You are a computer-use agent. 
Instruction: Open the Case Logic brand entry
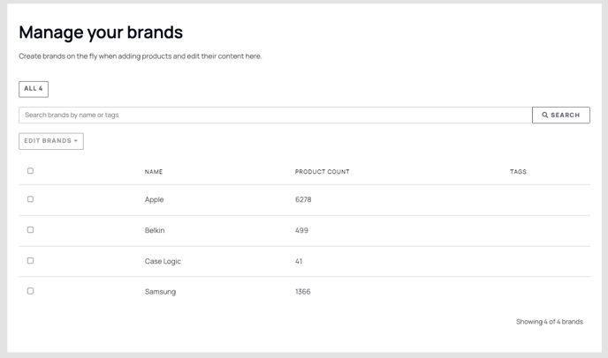click(x=163, y=261)
